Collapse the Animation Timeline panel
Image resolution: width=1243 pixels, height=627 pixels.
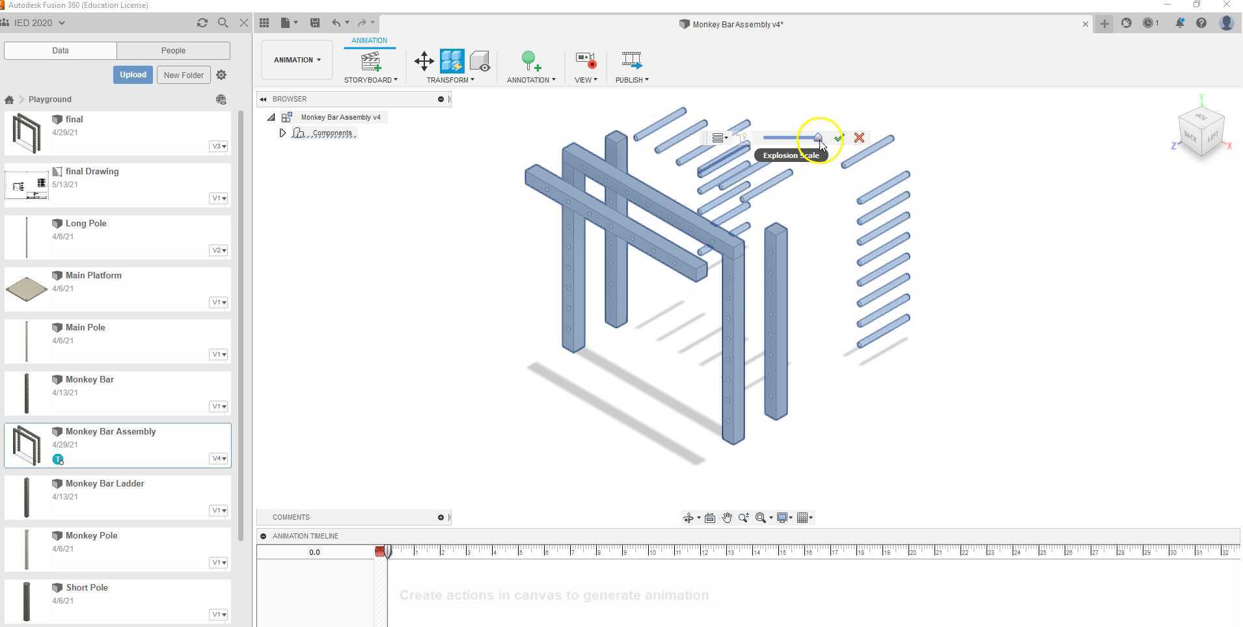coord(264,536)
